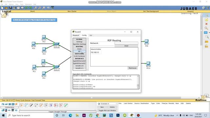The image size is (210, 118).
Task: Choose the orange Fiber cable
Action: click(x=41, y=105)
